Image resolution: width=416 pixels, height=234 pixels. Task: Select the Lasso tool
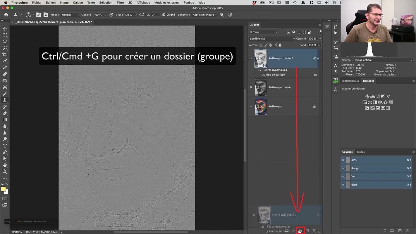(x=5, y=42)
